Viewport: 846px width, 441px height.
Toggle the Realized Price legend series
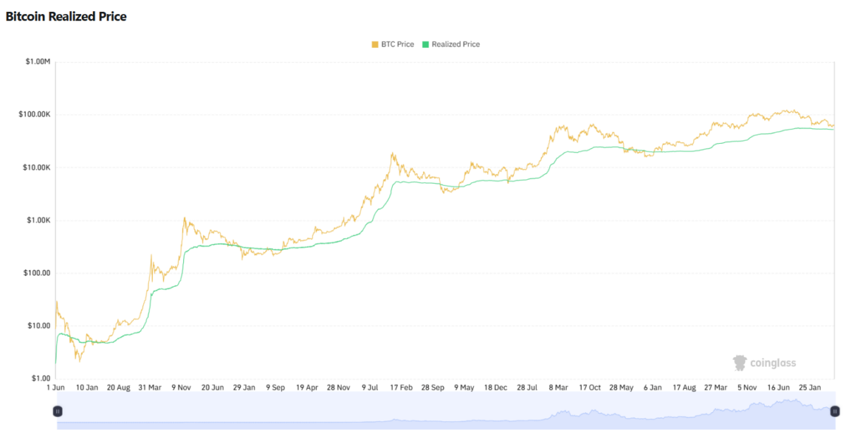(450, 44)
